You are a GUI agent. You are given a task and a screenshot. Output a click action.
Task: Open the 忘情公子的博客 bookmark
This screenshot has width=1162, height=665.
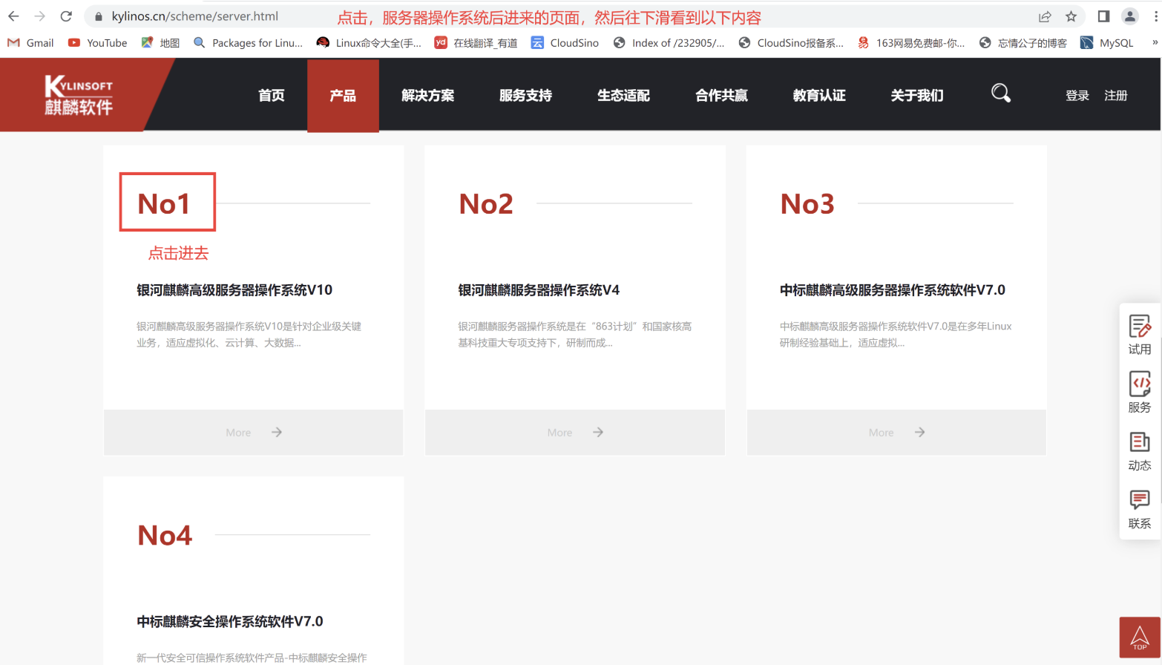1023,43
